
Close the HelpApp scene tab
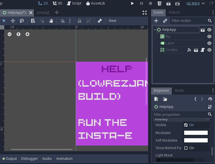point(31,13)
